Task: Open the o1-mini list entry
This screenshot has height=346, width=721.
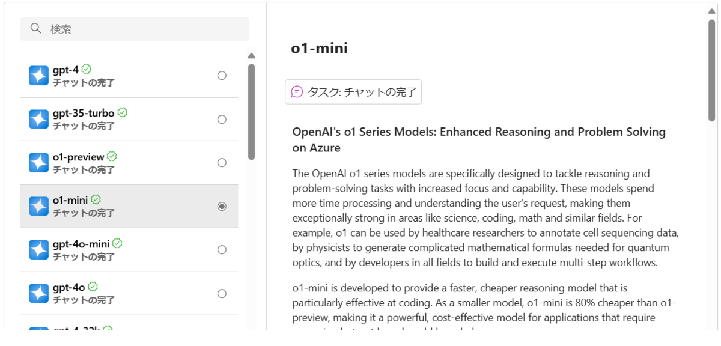Action: [x=129, y=206]
